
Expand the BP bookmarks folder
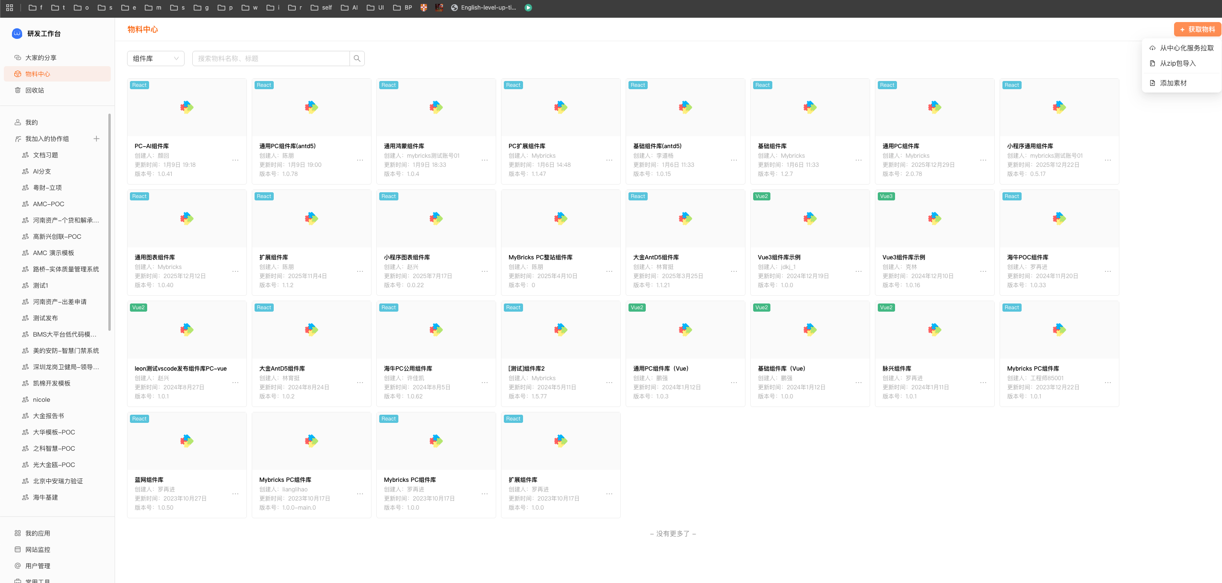[403, 8]
